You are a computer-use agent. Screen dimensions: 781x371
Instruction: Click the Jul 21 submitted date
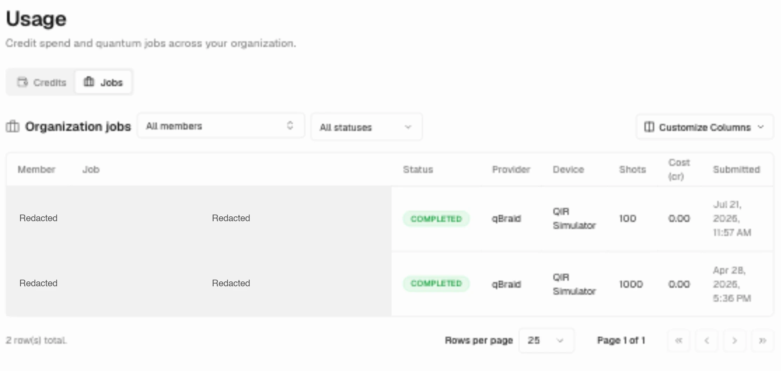[732, 218]
